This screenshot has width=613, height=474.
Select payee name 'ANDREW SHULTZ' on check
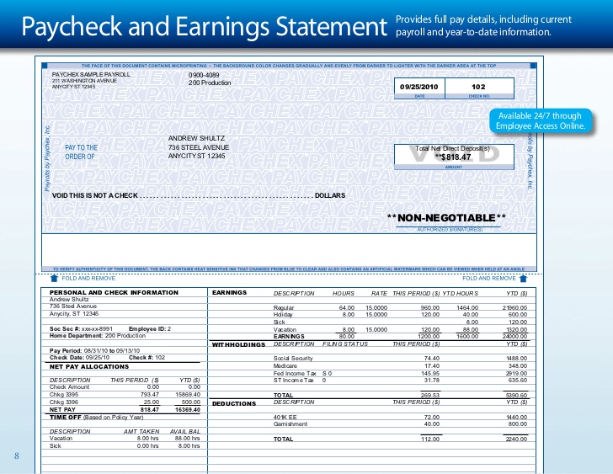coord(196,138)
